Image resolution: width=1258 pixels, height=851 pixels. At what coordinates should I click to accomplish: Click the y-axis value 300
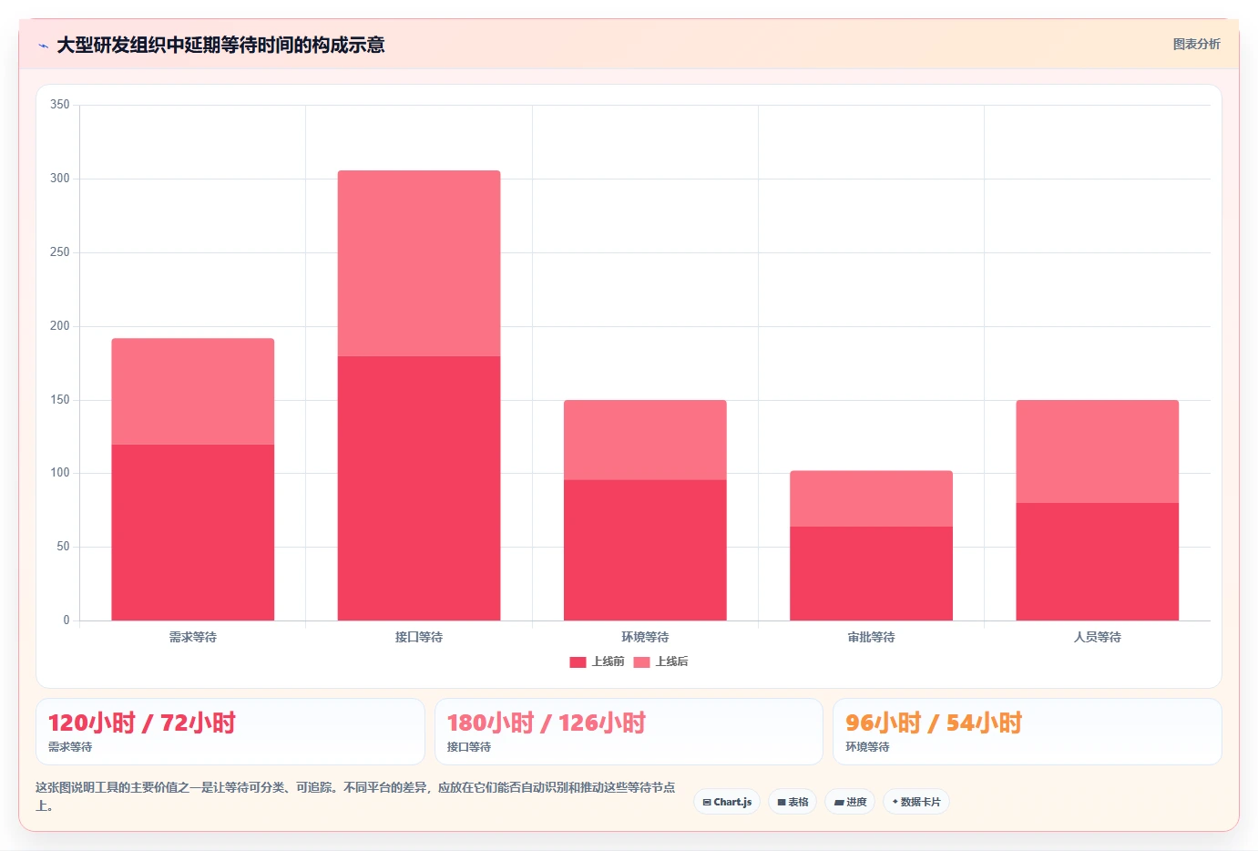pyautogui.click(x=60, y=179)
